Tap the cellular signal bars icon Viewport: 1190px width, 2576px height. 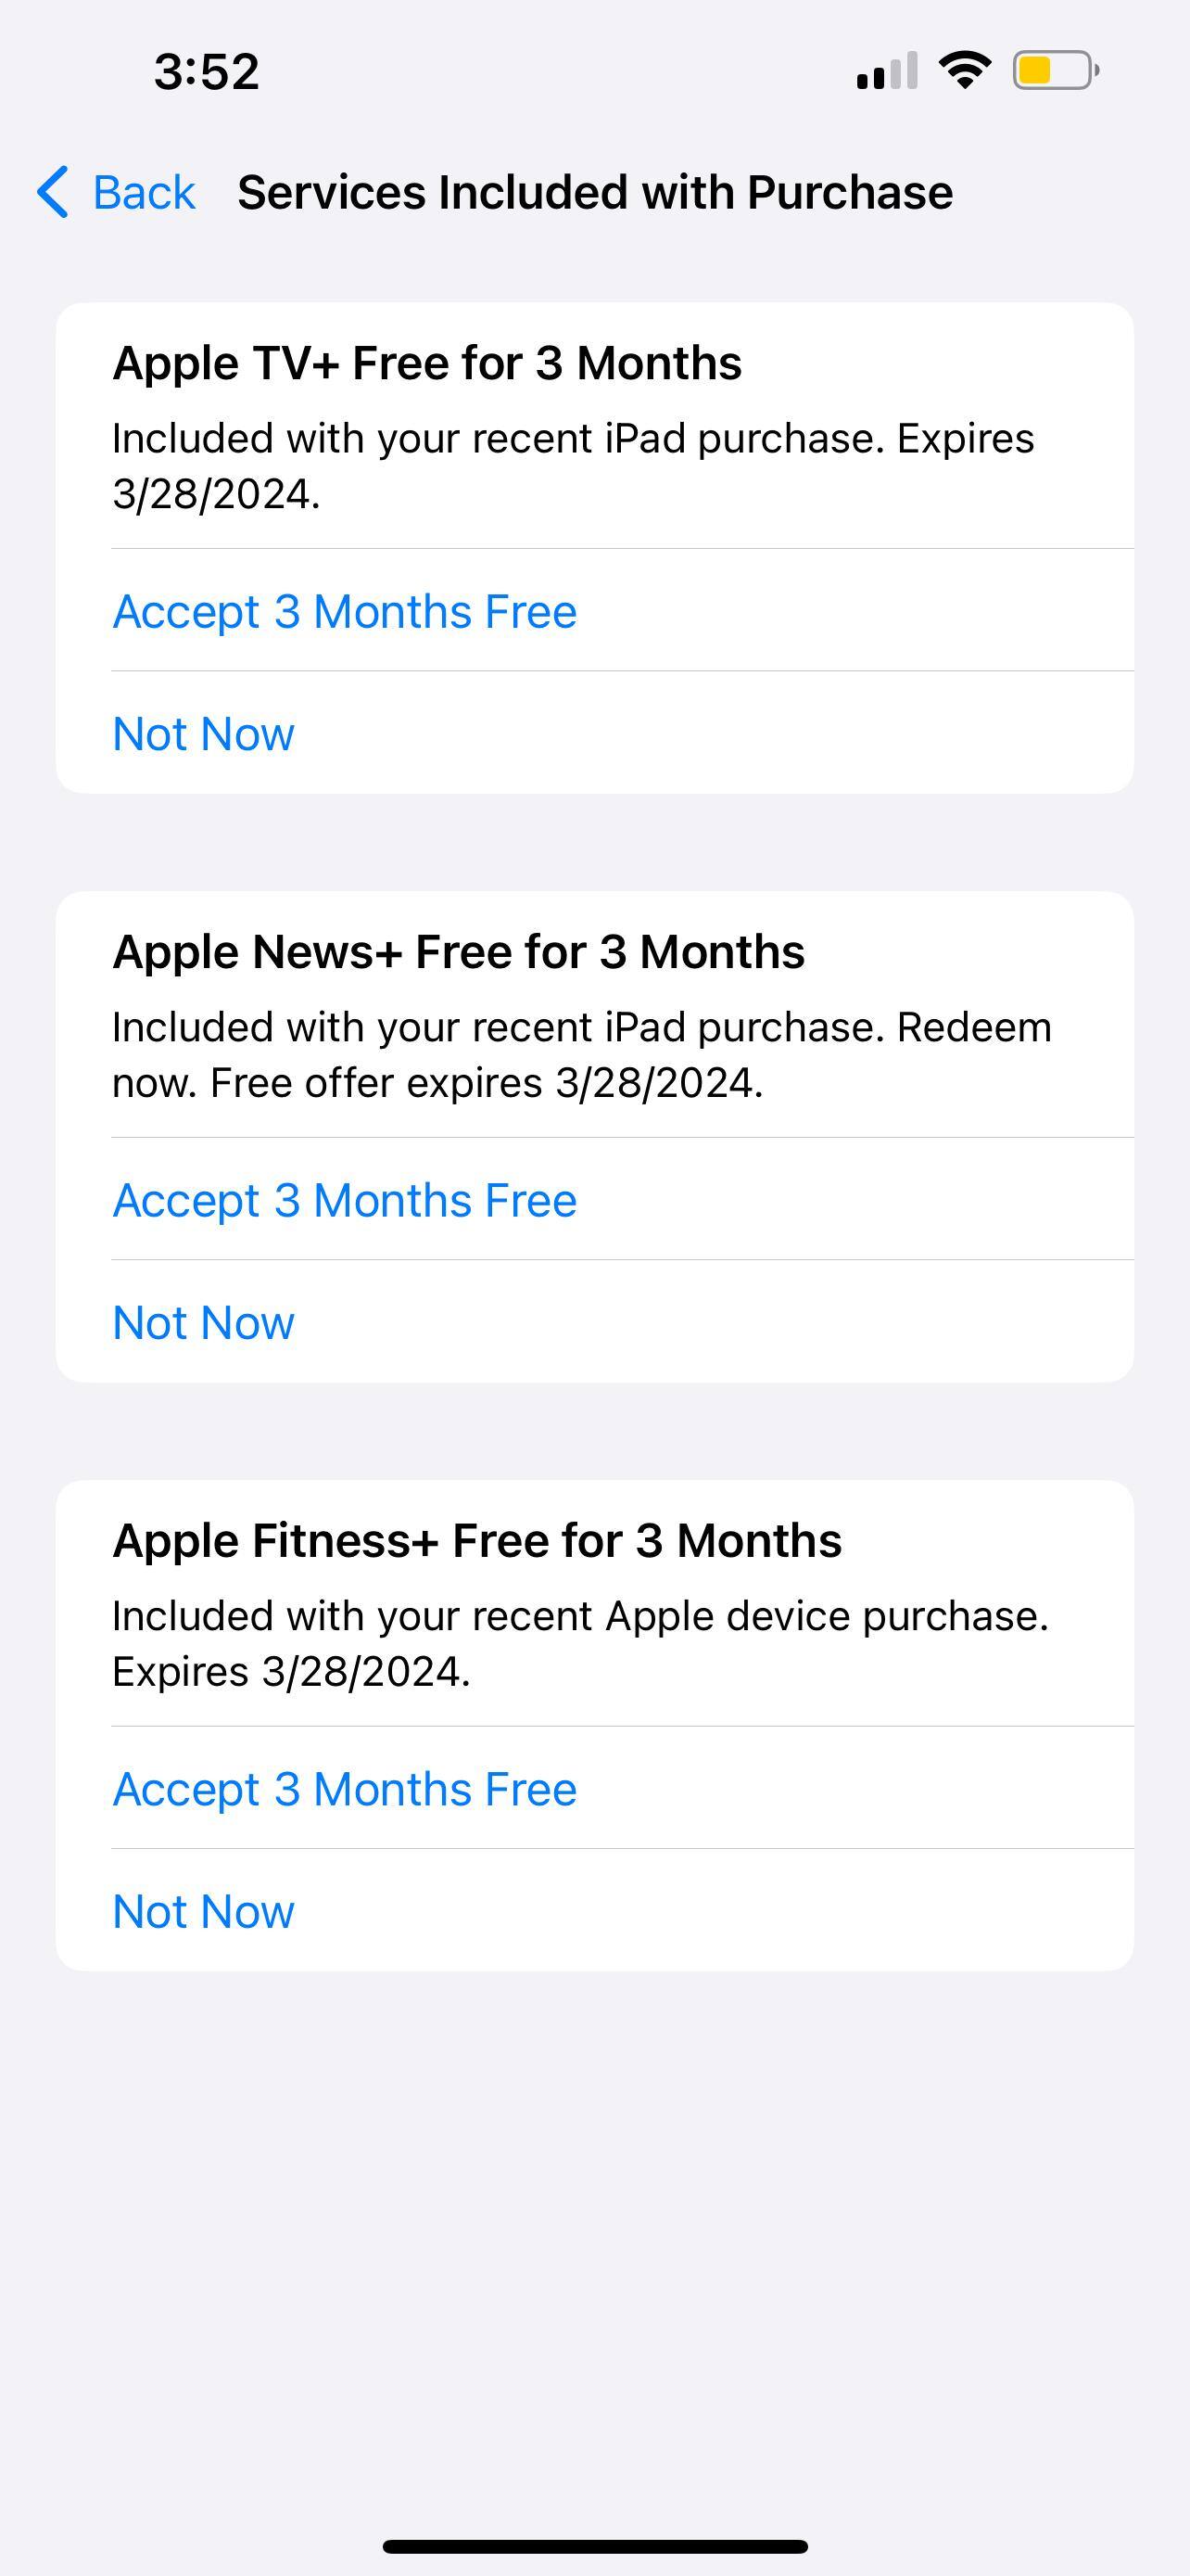click(886, 71)
